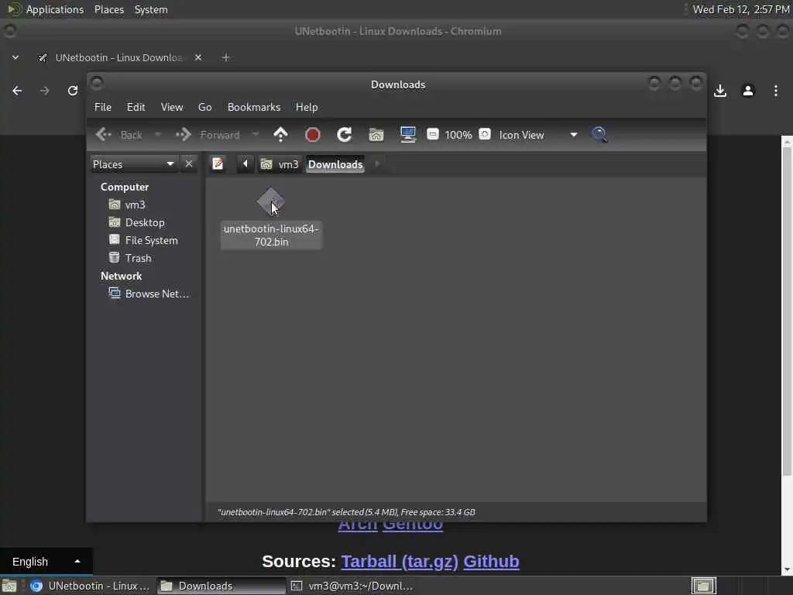Open Forward history dropdown arrow
This screenshot has height=595, width=793.
[255, 135]
